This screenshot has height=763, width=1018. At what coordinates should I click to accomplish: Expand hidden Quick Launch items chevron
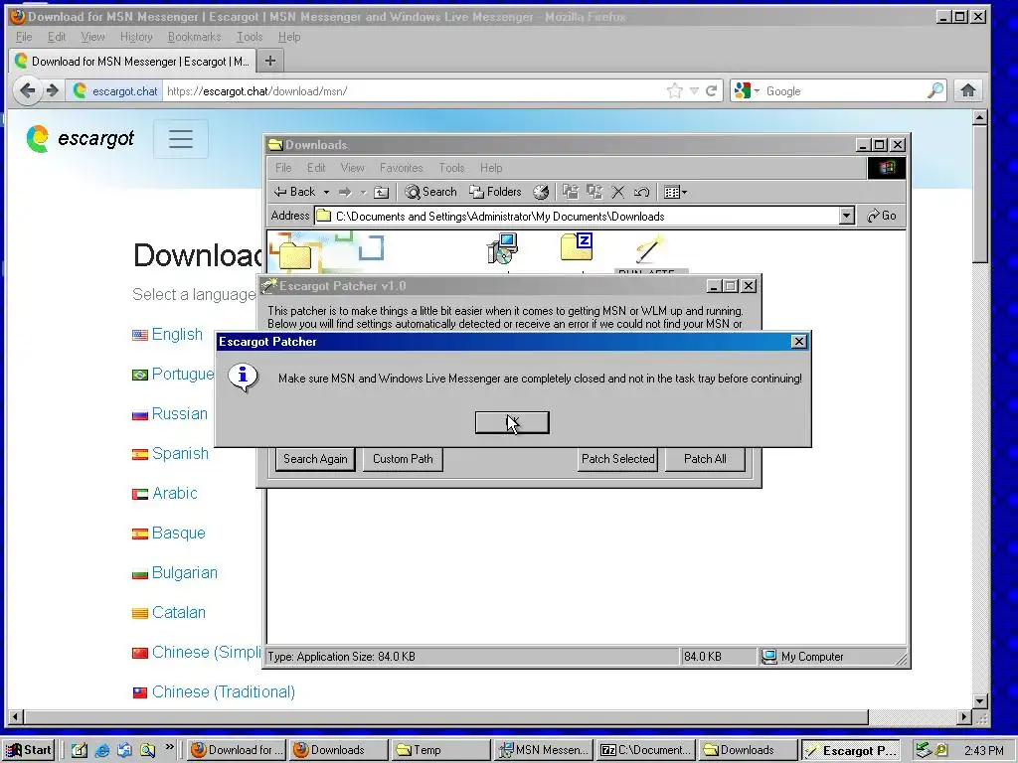click(169, 747)
